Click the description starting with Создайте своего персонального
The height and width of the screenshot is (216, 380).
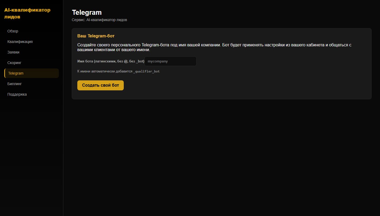click(214, 47)
